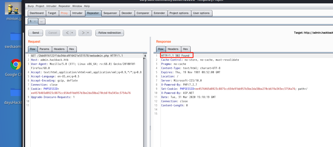Click the Content-Length: 0 line
This screenshot has width=333, height=147.
tap(175, 105)
